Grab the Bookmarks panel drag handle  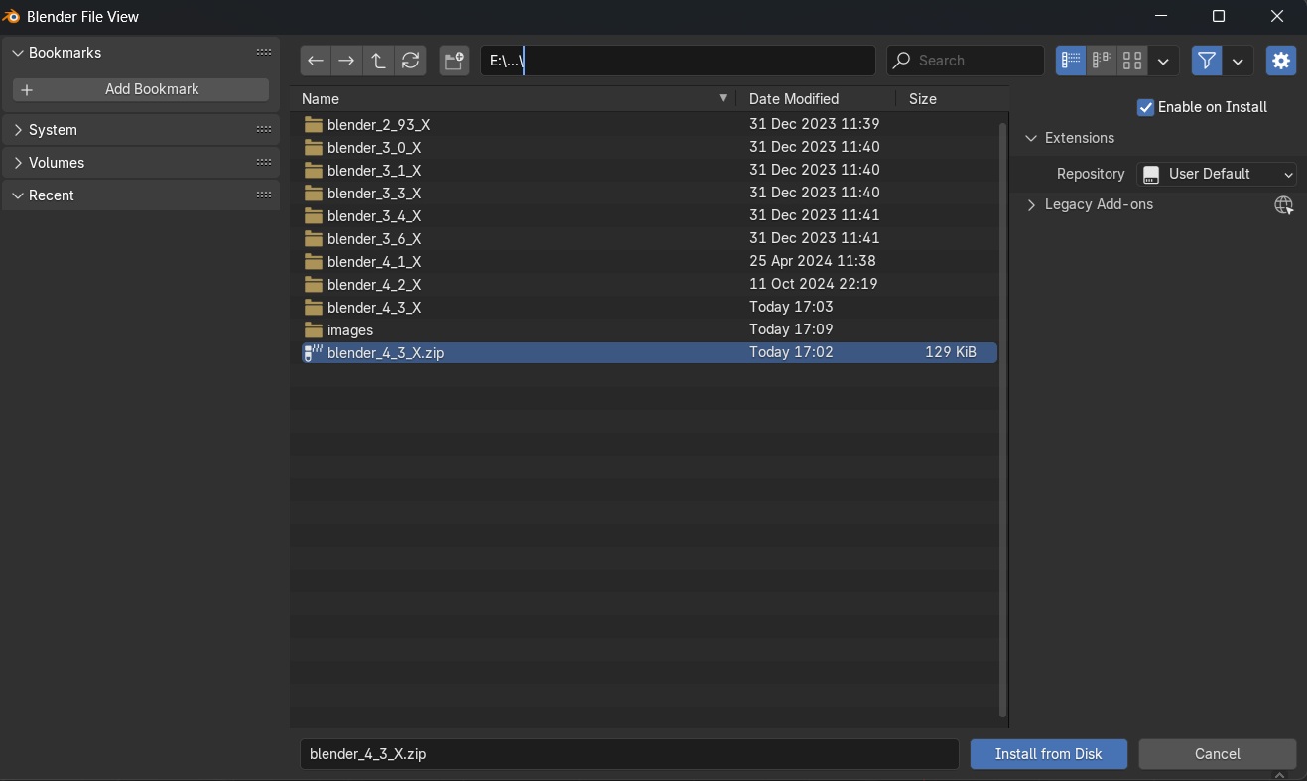[263, 52]
